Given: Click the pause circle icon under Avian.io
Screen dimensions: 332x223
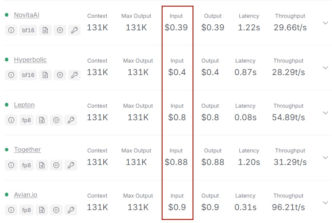Looking at the screenshot, I should coord(56,210).
